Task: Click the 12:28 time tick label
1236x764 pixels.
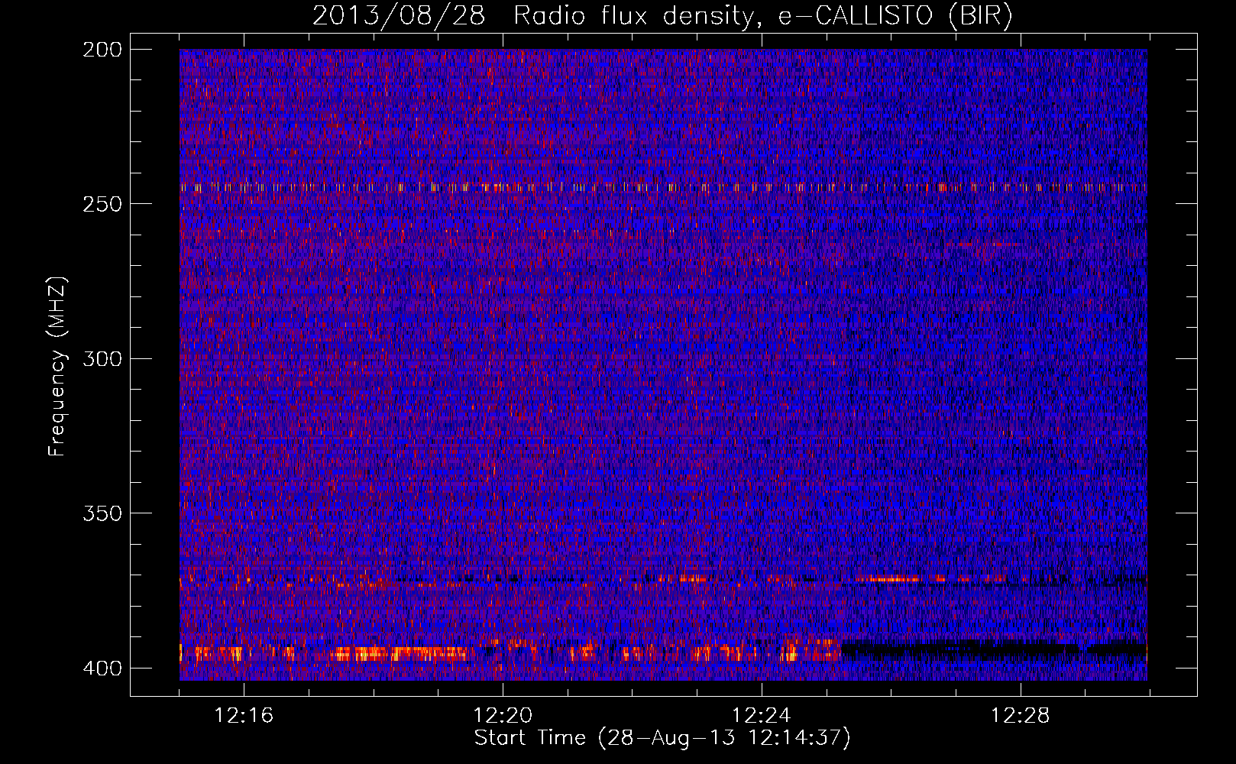Action: click(x=1021, y=716)
